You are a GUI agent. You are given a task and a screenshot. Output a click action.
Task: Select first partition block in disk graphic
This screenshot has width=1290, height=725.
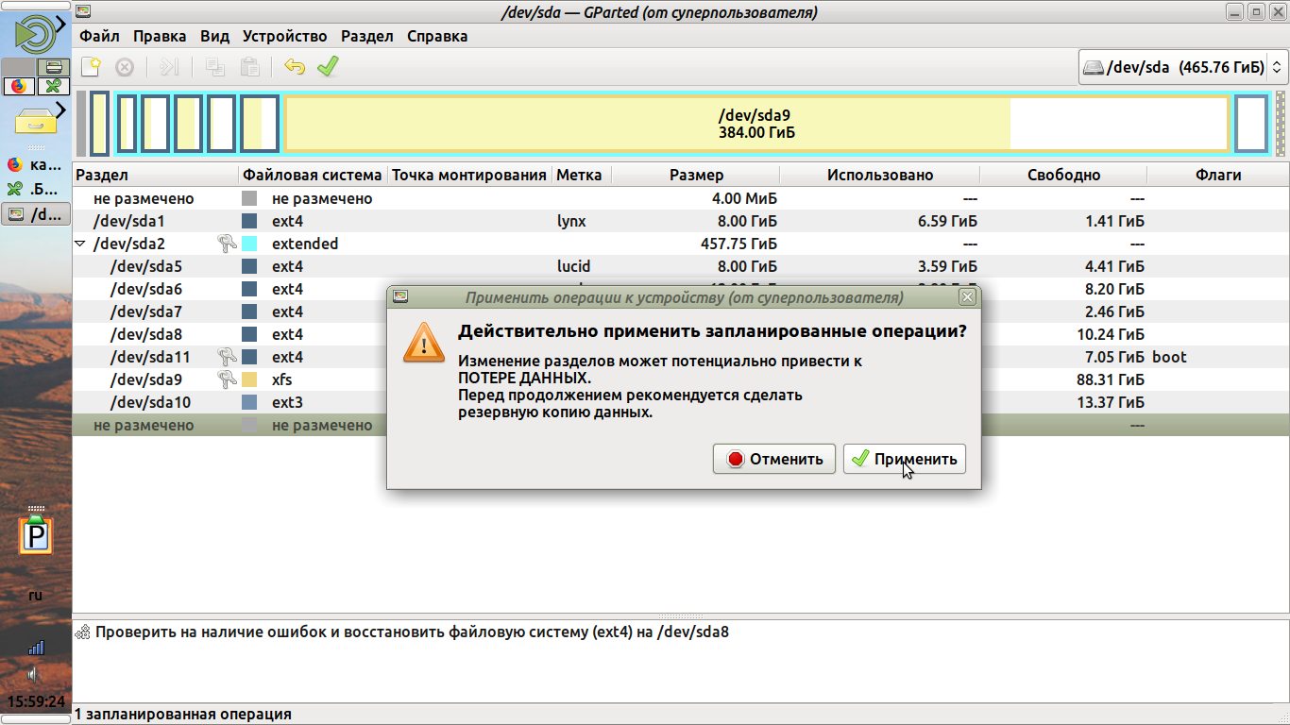coord(99,124)
